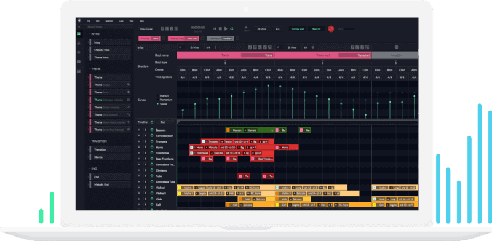This screenshot has width=492, height=241.
Task: Click the bpm icon left of the top Eb Minor box
Action: pyautogui.click(x=247, y=28)
